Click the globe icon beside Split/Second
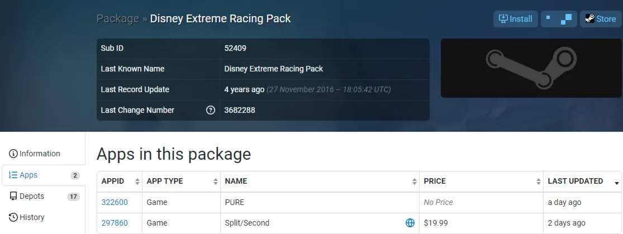This screenshot has width=623, height=234. click(410, 223)
